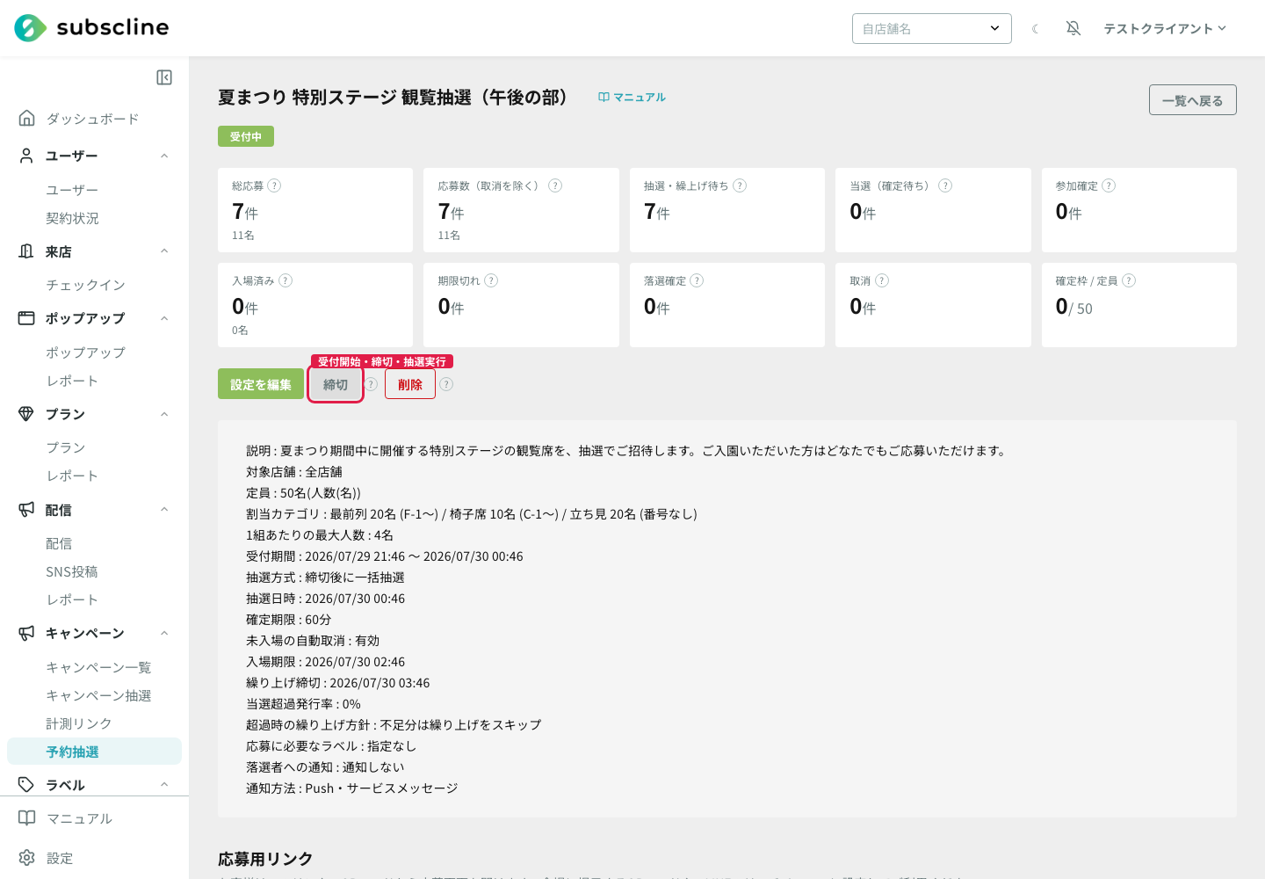Open the 自店舗名 store dropdown
The width and height of the screenshot is (1265, 879).
tap(932, 28)
